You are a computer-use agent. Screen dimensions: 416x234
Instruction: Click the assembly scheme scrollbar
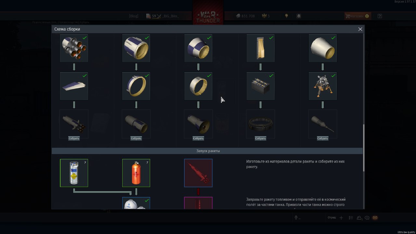point(363,148)
